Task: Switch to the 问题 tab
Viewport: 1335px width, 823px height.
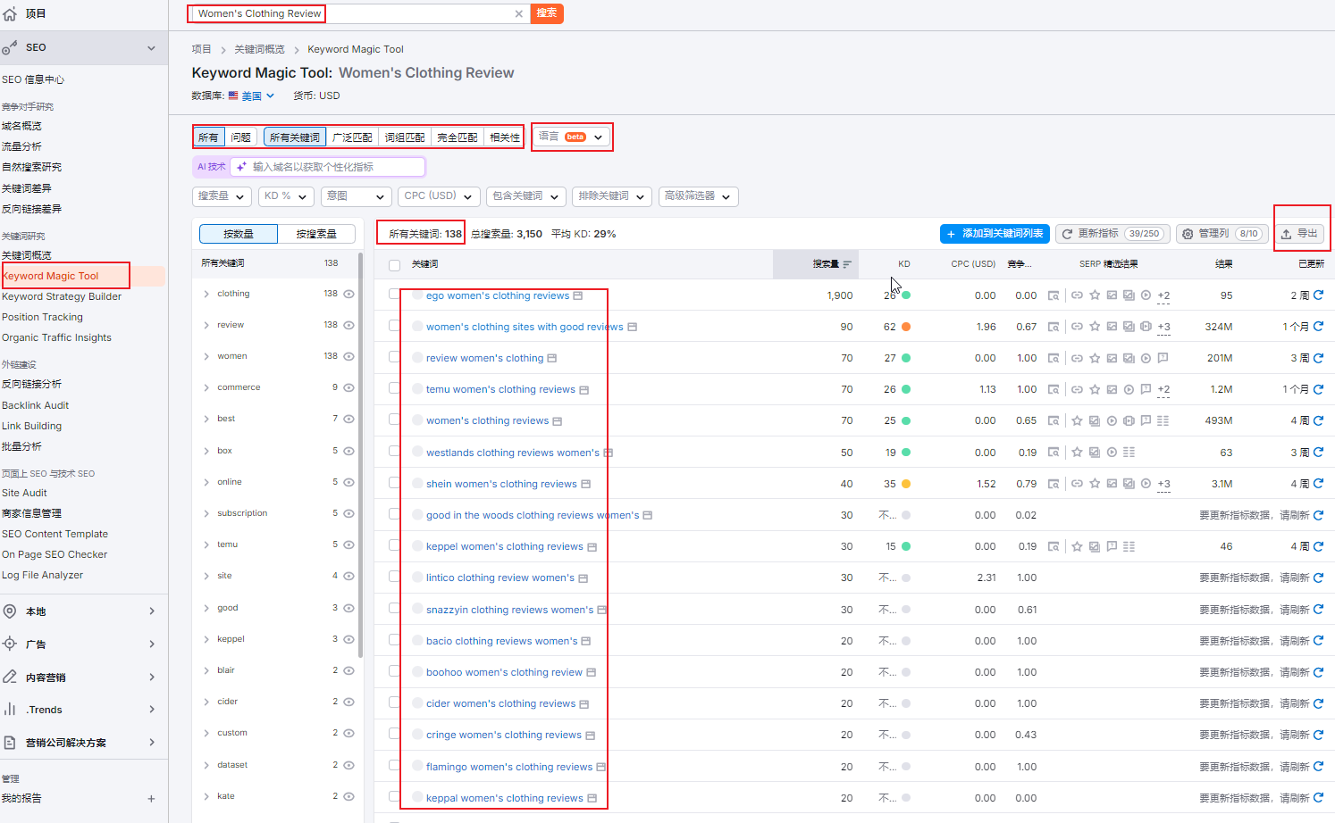Action: coord(241,137)
